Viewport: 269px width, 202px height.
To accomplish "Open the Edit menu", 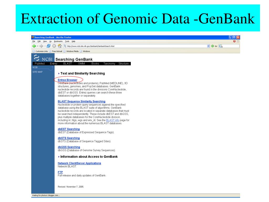I will point(39,41).
